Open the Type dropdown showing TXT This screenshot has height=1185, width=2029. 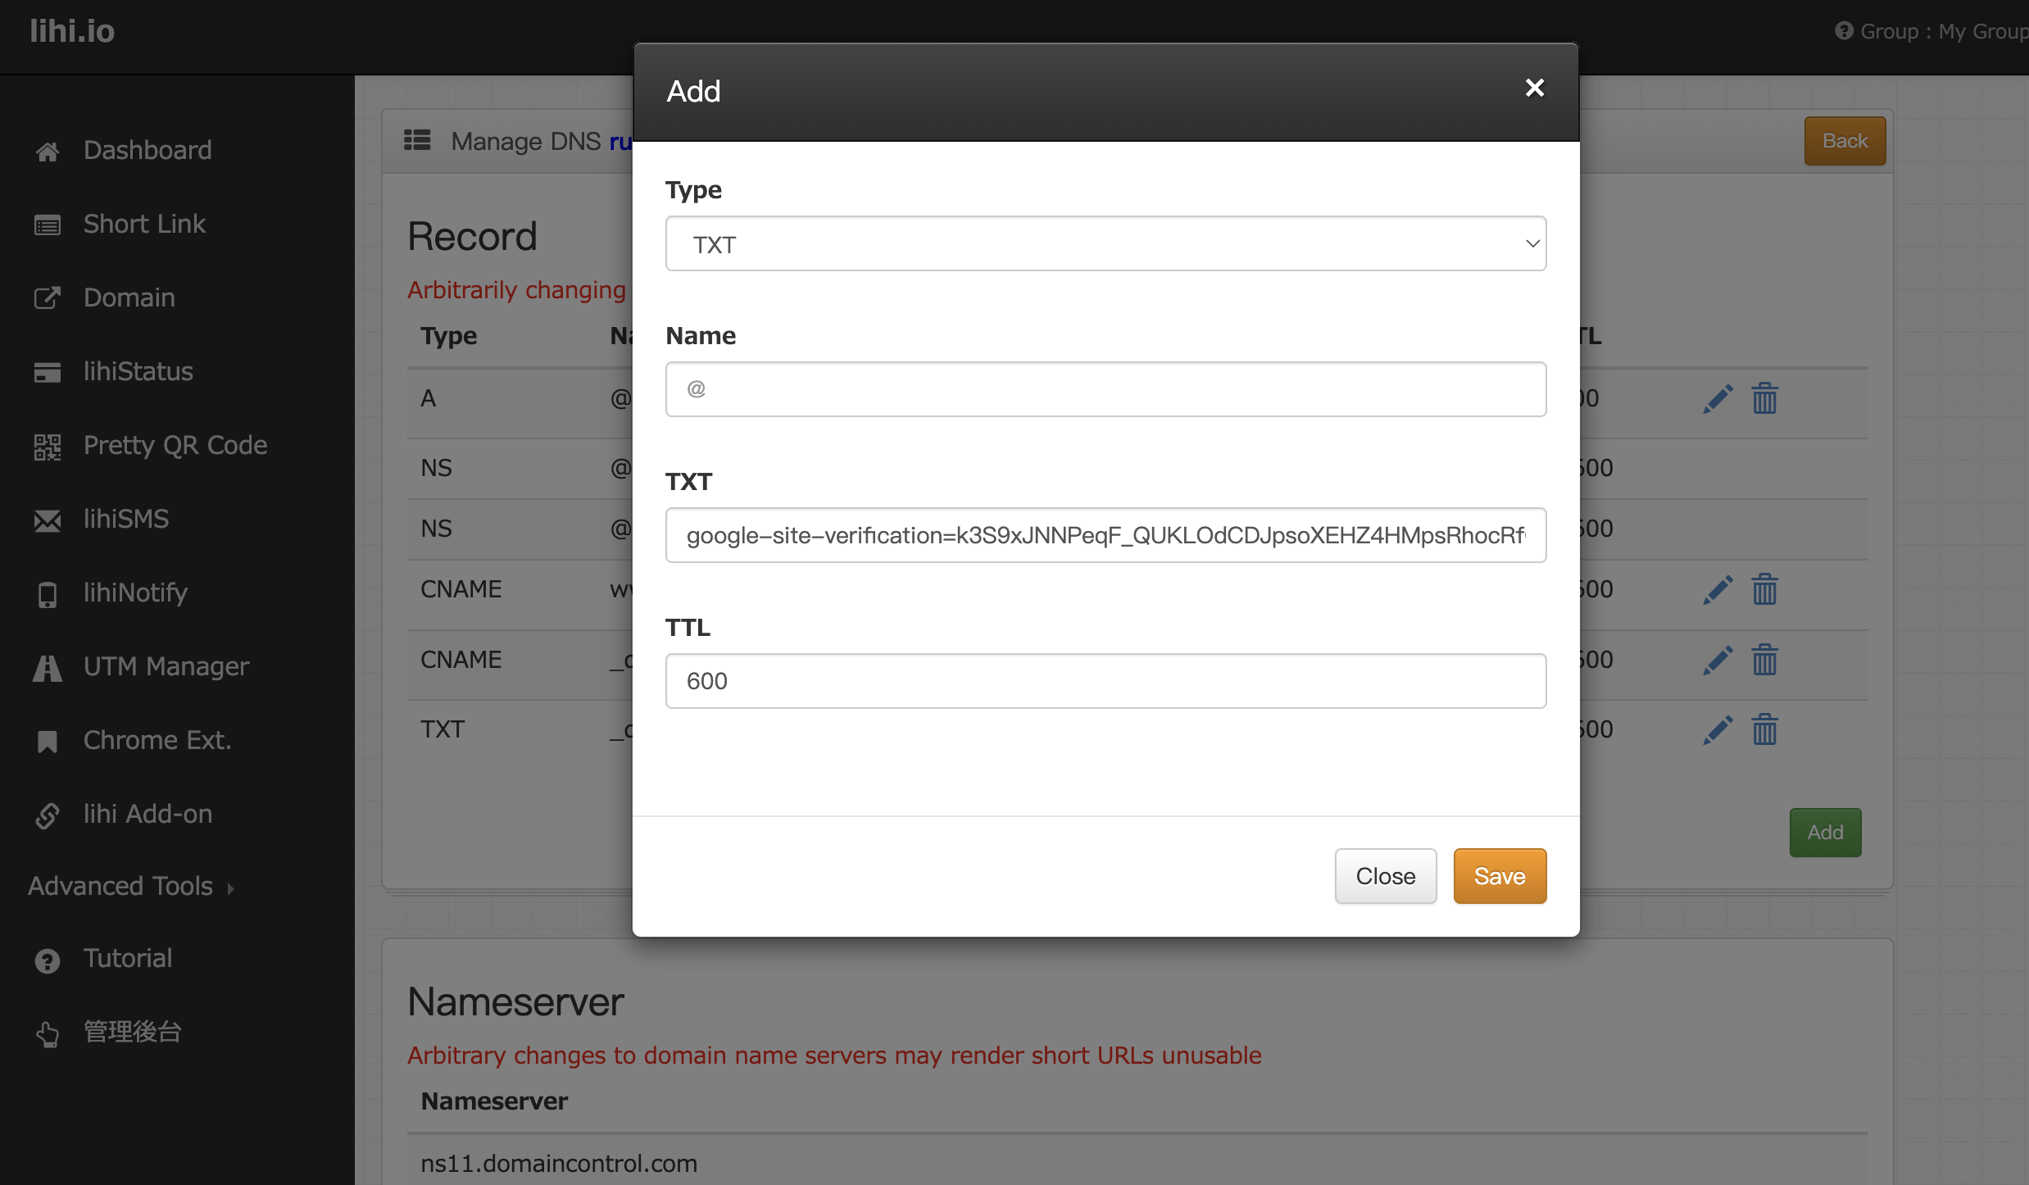[1105, 244]
